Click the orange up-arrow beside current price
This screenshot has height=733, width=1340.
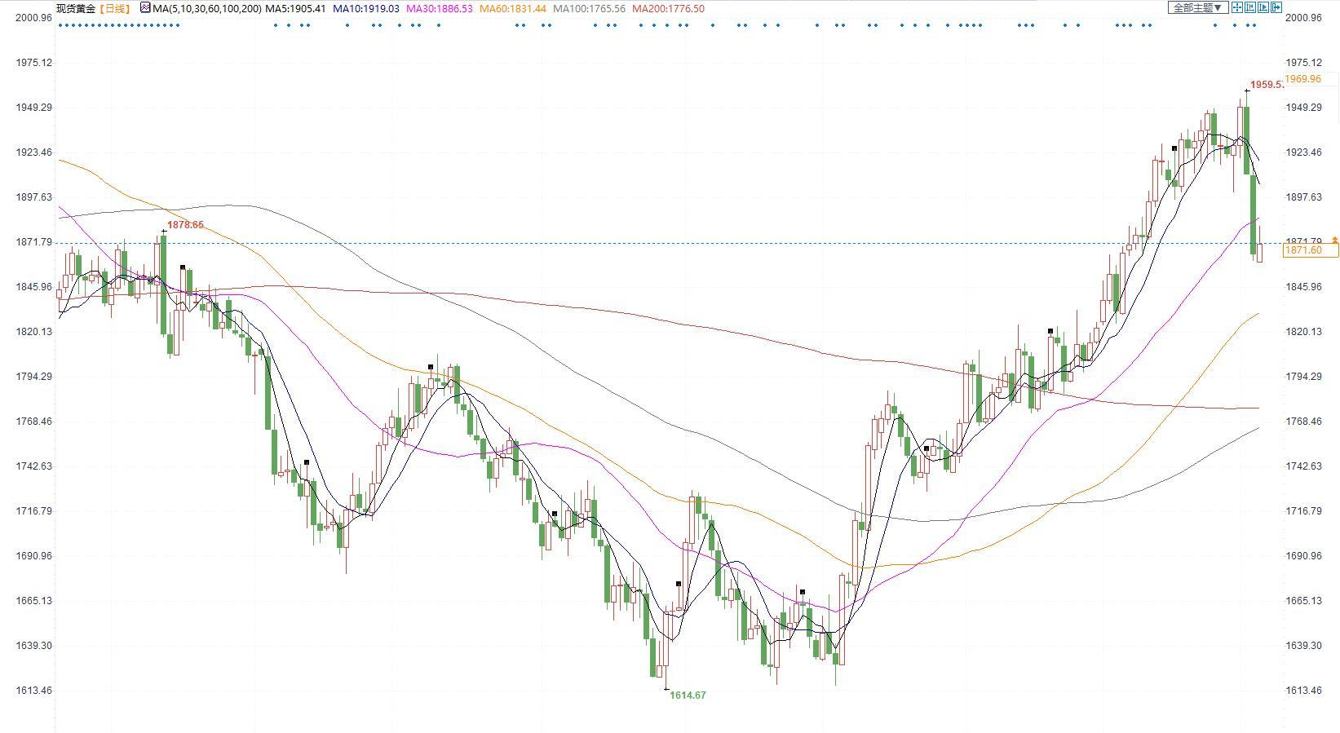(1334, 241)
